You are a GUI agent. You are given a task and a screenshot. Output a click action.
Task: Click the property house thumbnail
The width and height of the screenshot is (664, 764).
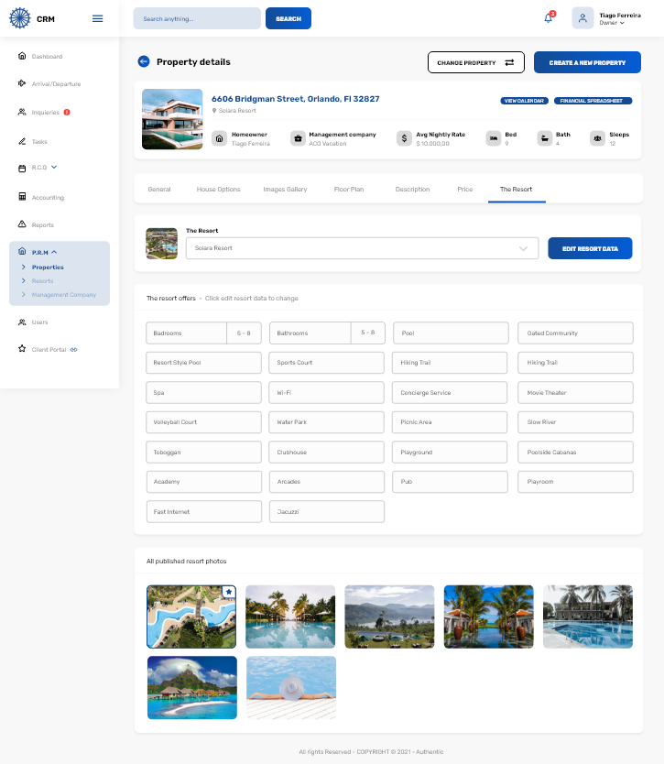tap(172, 119)
